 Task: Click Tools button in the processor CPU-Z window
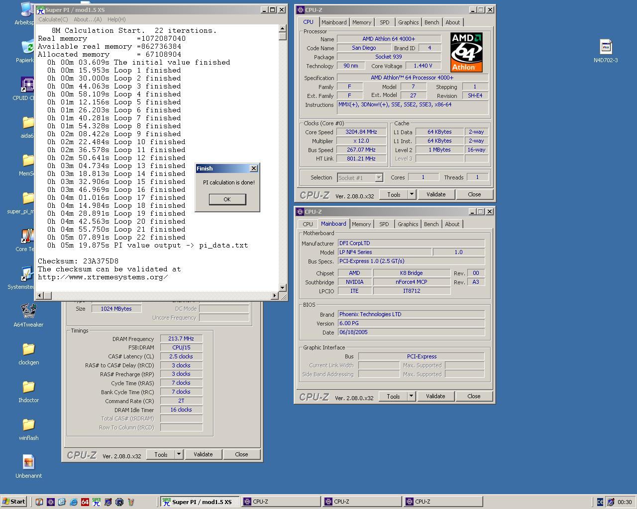pos(394,194)
